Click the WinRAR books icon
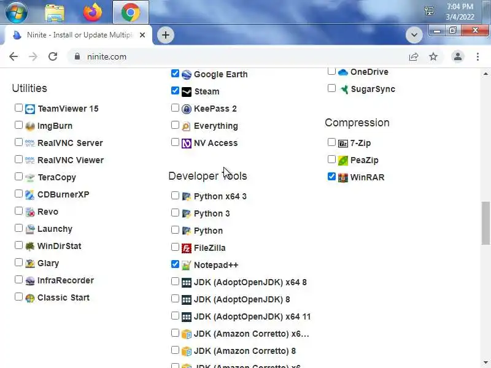 (343, 178)
